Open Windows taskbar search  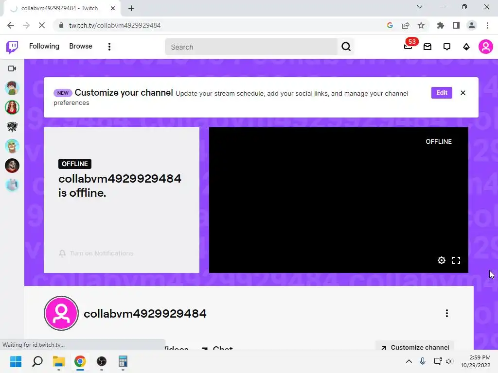[x=37, y=361]
